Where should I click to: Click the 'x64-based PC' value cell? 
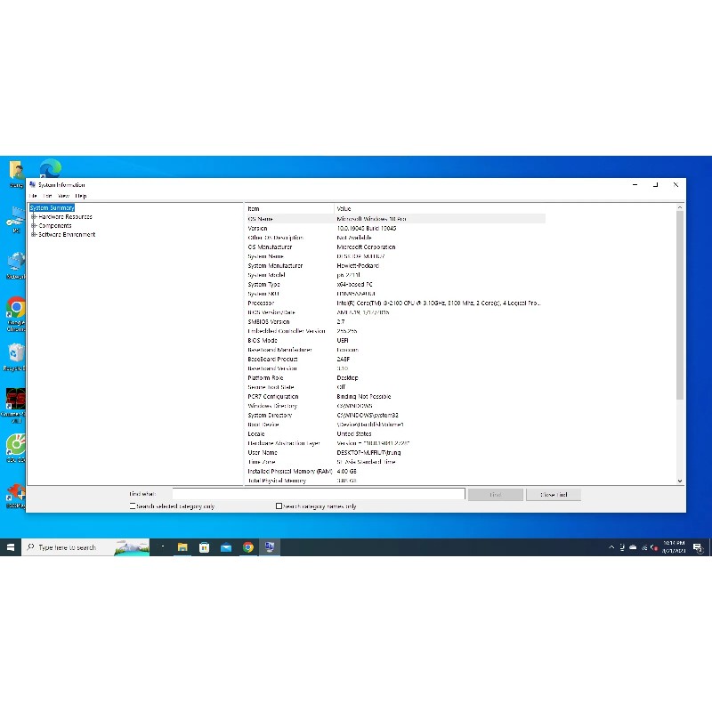click(x=354, y=284)
